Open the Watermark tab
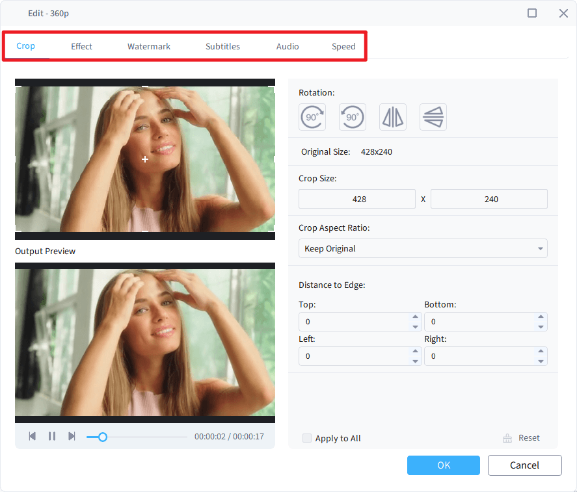 point(148,46)
